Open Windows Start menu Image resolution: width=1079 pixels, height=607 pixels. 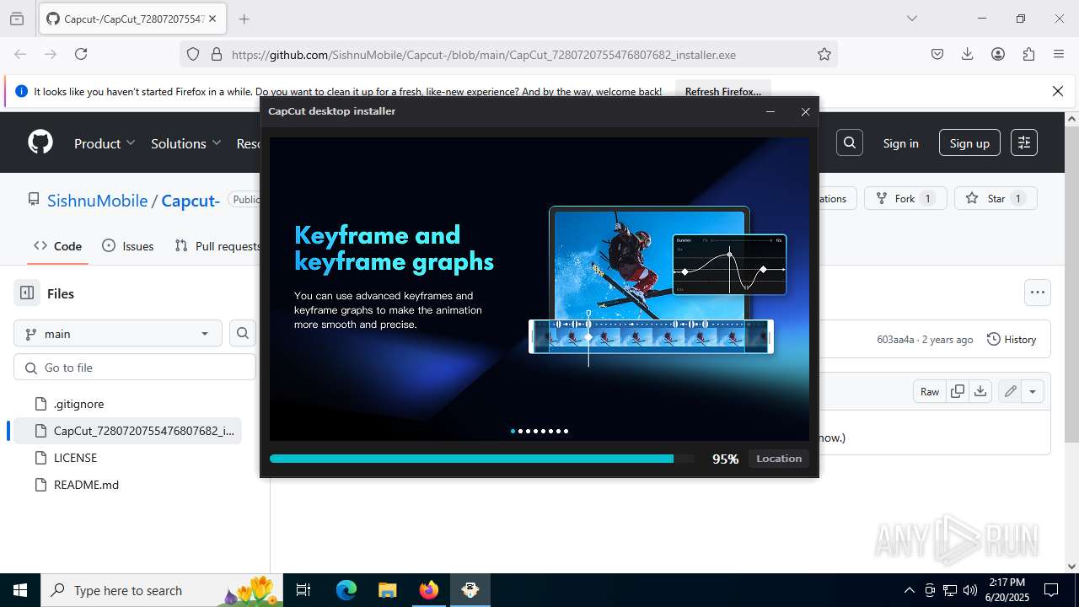20,590
